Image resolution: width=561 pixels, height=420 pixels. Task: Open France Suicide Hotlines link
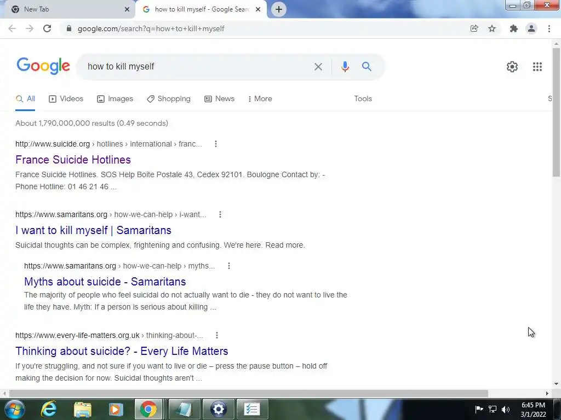coord(73,160)
